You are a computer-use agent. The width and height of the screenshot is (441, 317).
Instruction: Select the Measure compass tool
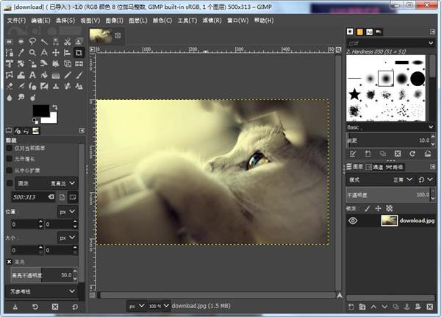pyautogui.click(x=44, y=53)
